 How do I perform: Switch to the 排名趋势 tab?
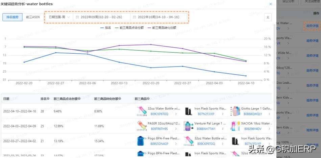coord(13,17)
